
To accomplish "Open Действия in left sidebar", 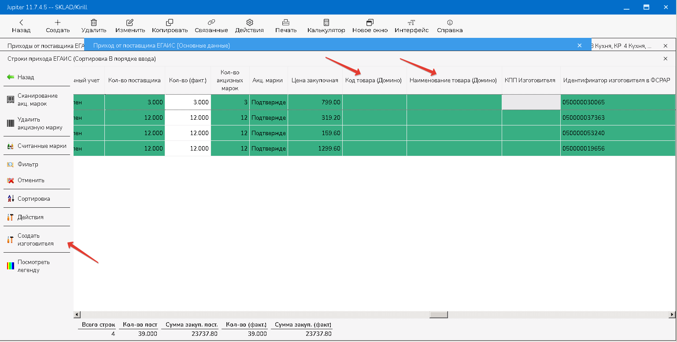I will point(37,217).
